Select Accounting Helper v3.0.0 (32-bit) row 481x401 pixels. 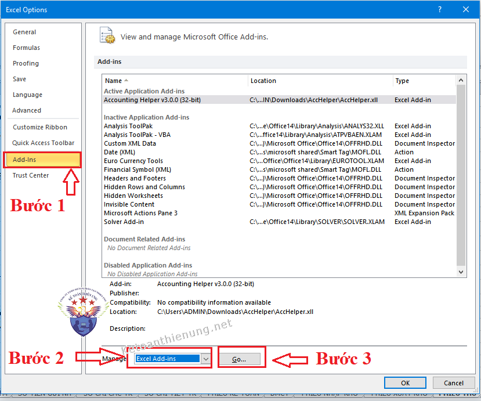click(279, 100)
